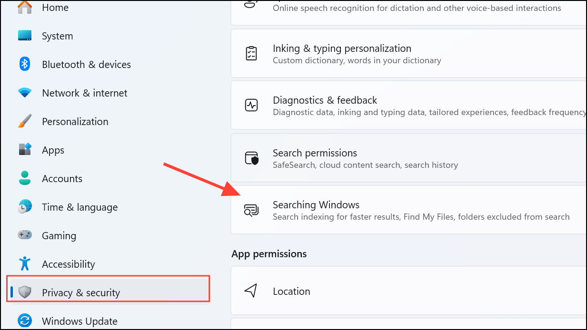
Task: Open Windows Update page
Action: 80,321
